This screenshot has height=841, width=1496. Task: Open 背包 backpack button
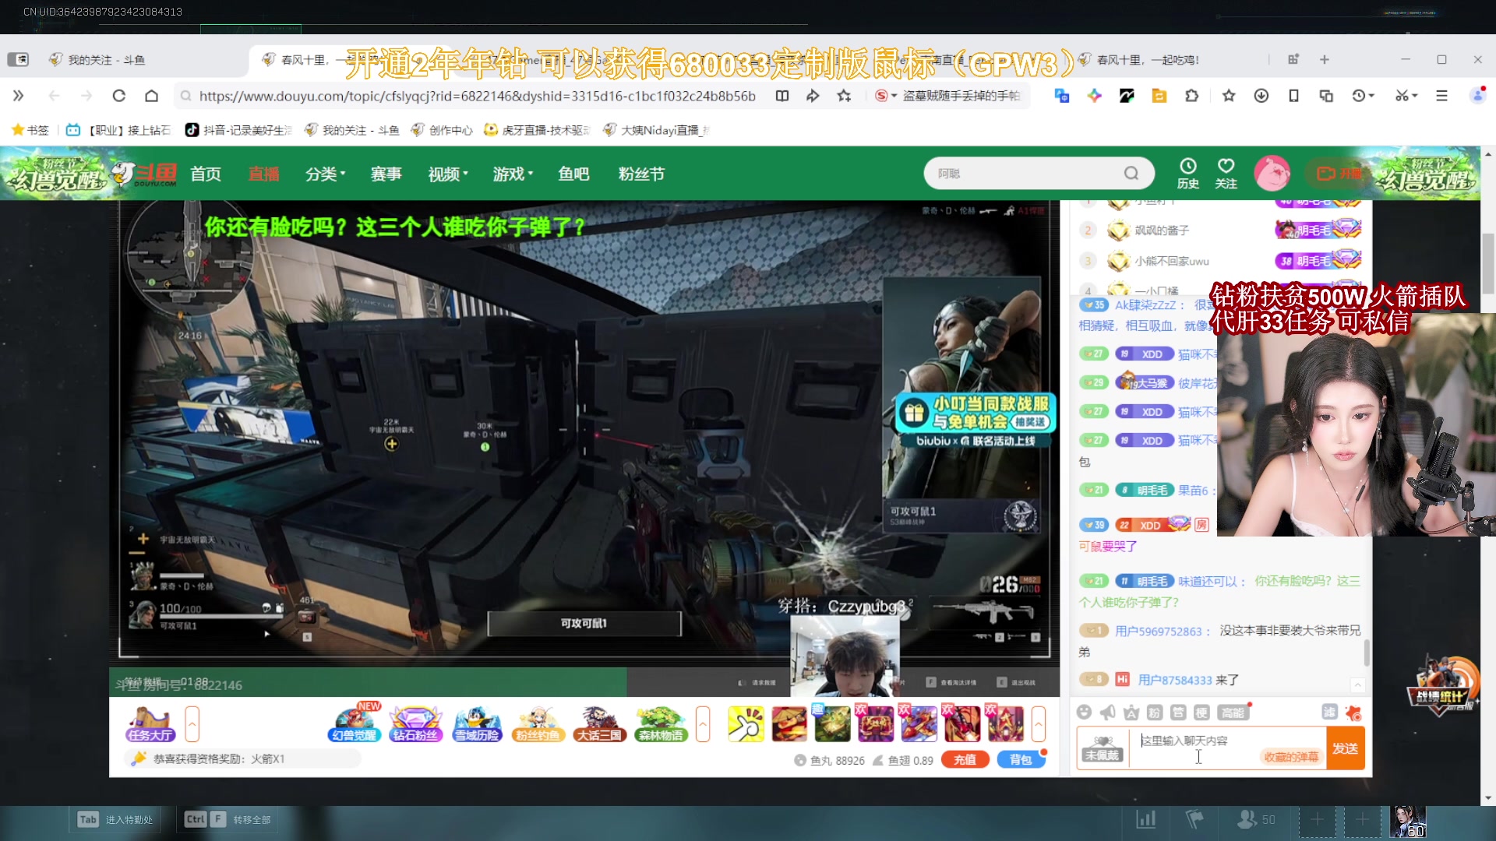pyautogui.click(x=1020, y=760)
